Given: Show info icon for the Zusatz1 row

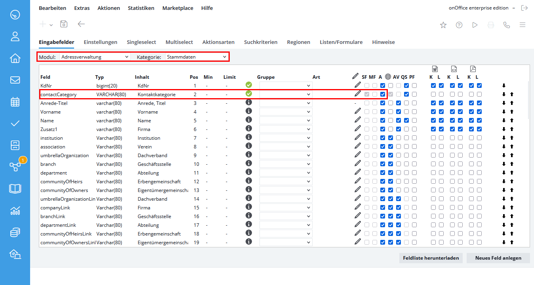Looking at the screenshot, I should point(249,129).
